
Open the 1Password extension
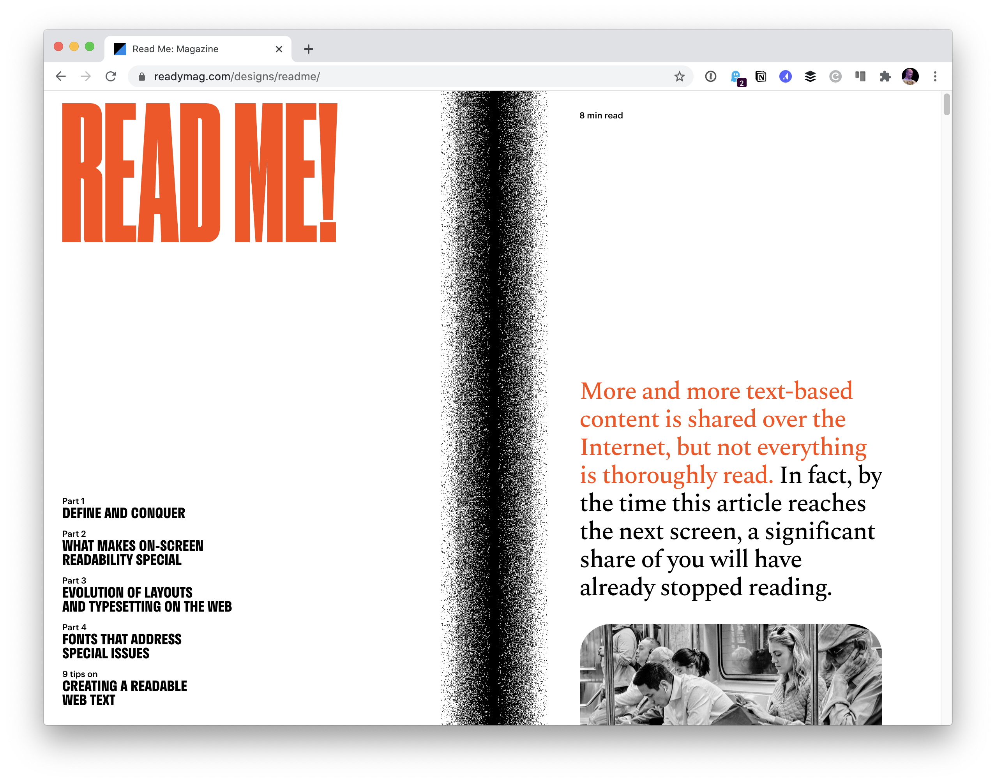pos(710,77)
